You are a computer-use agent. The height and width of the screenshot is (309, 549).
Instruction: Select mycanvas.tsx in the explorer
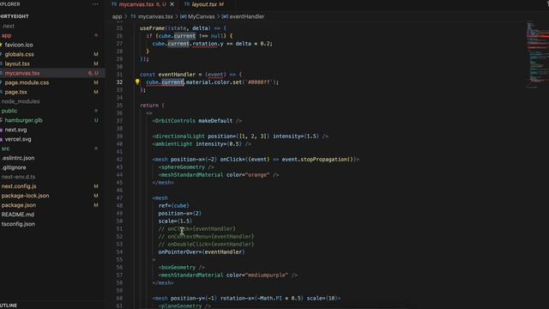tap(22, 73)
